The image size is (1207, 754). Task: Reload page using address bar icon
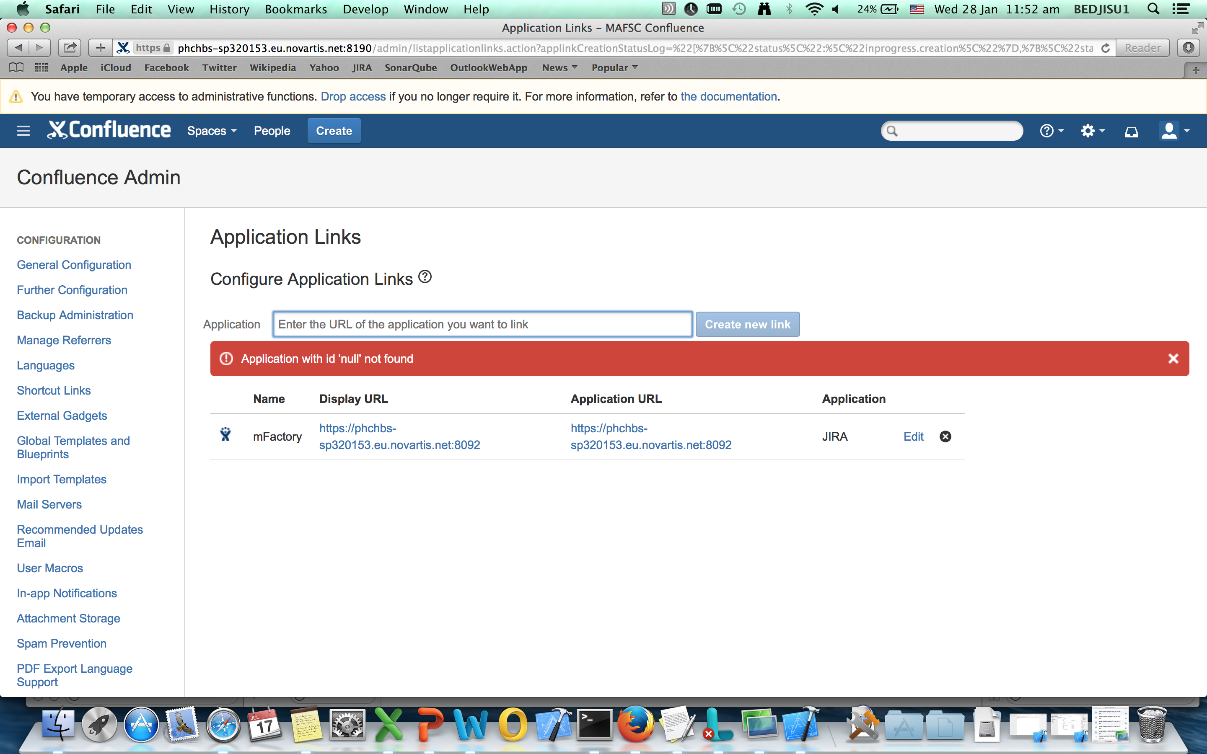click(1105, 48)
